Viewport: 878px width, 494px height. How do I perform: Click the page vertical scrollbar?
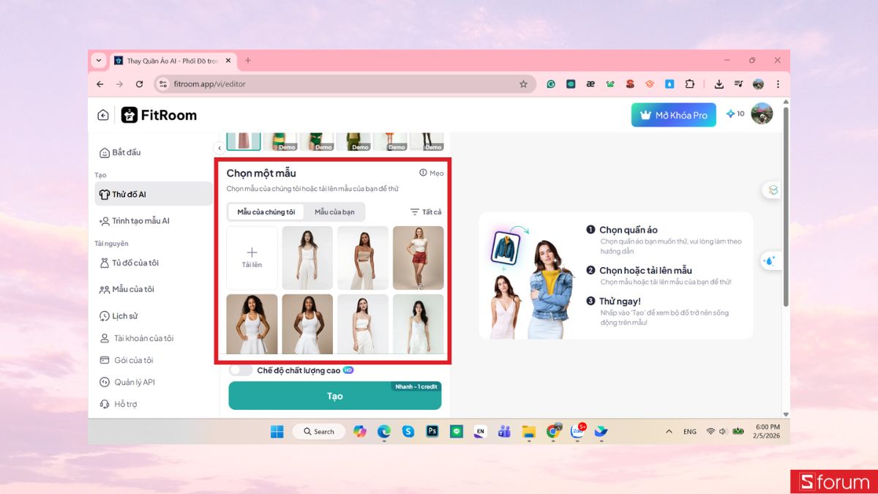click(786, 207)
